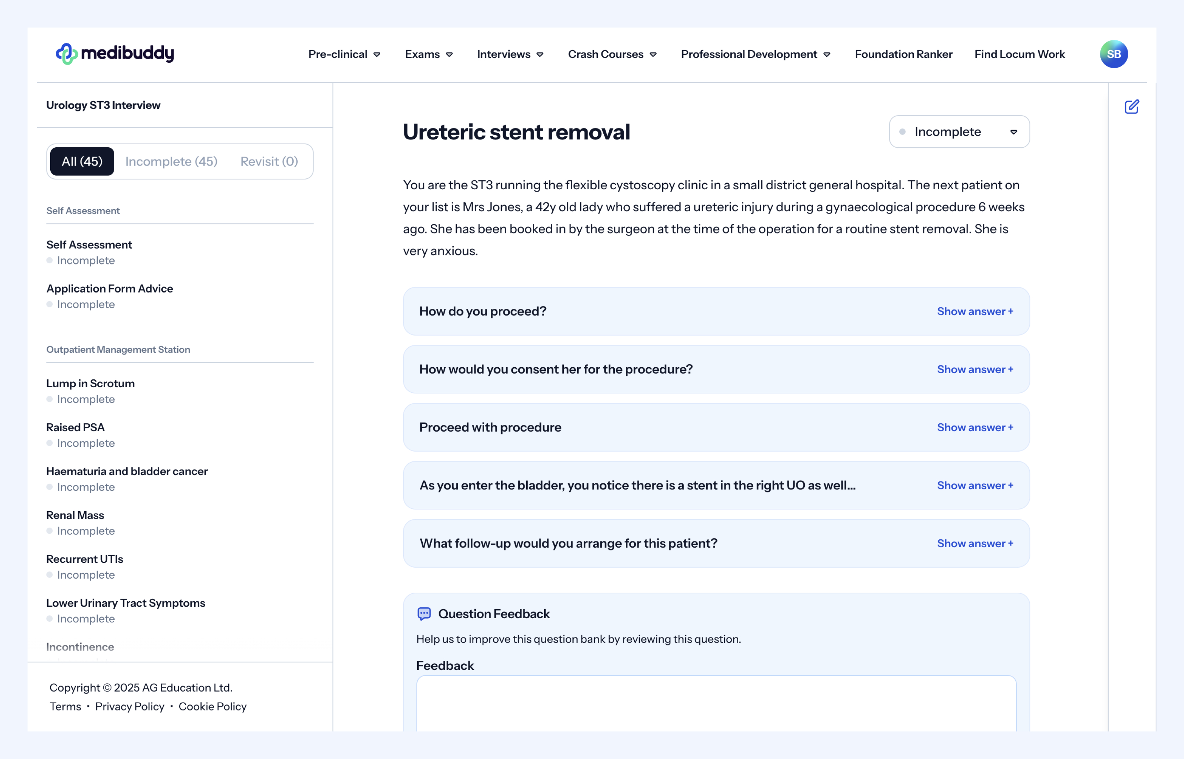Click the Pre-clinical menu chevron
The image size is (1184, 759).
pos(377,55)
